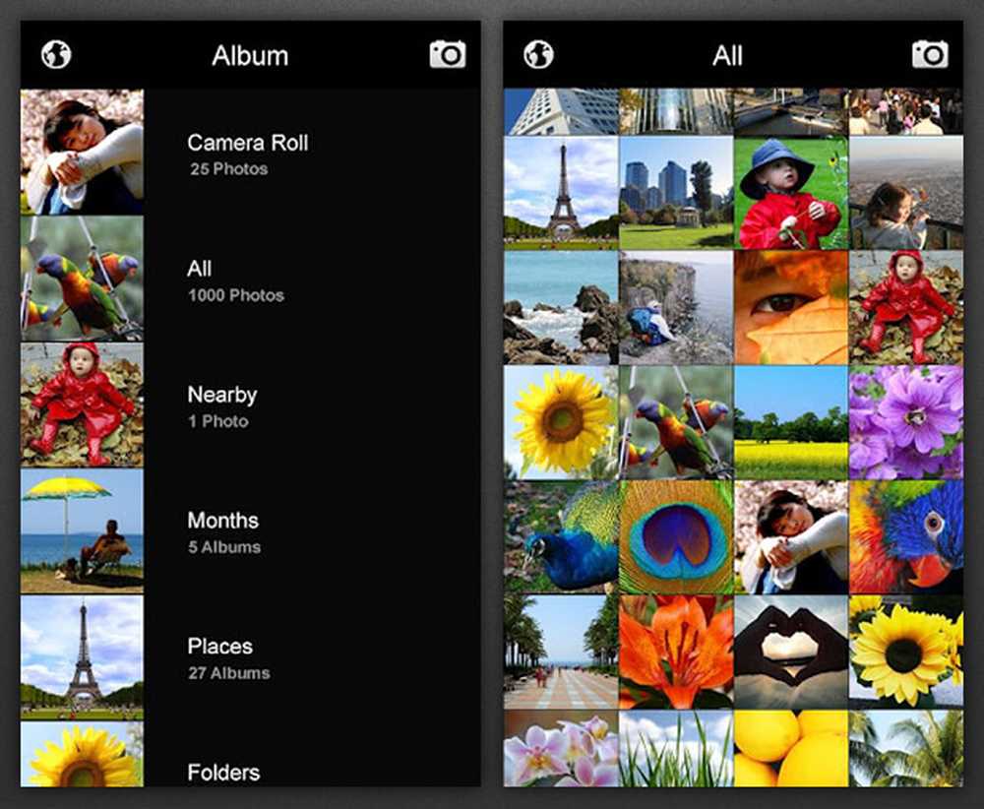Open the child in blue hat photo
Viewport: 984px width, 809px height.
pyautogui.click(x=791, y=193)
